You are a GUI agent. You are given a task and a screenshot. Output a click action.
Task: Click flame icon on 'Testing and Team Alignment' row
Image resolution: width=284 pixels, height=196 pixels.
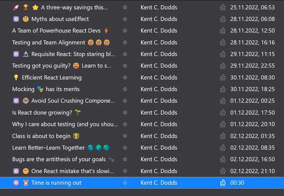click(x=223, y=43)
